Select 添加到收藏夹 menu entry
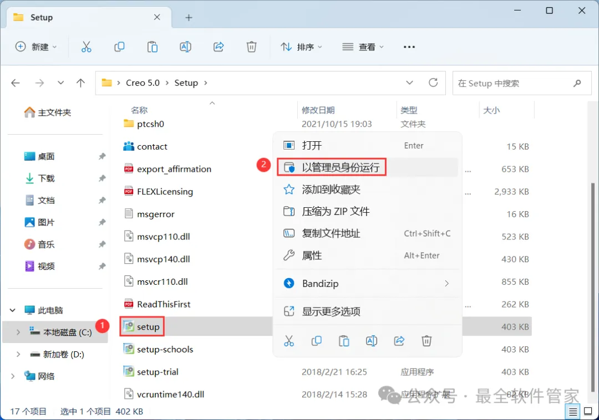This screenshot has height=420, width=599. coord(367,189)
